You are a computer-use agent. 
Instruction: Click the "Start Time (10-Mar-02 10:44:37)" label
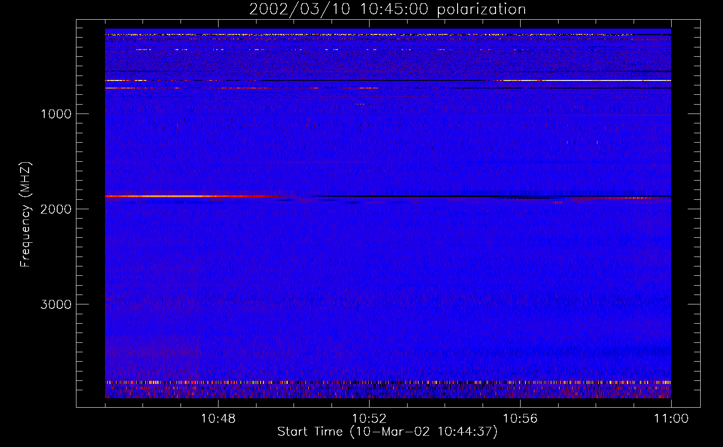point(387,432)
